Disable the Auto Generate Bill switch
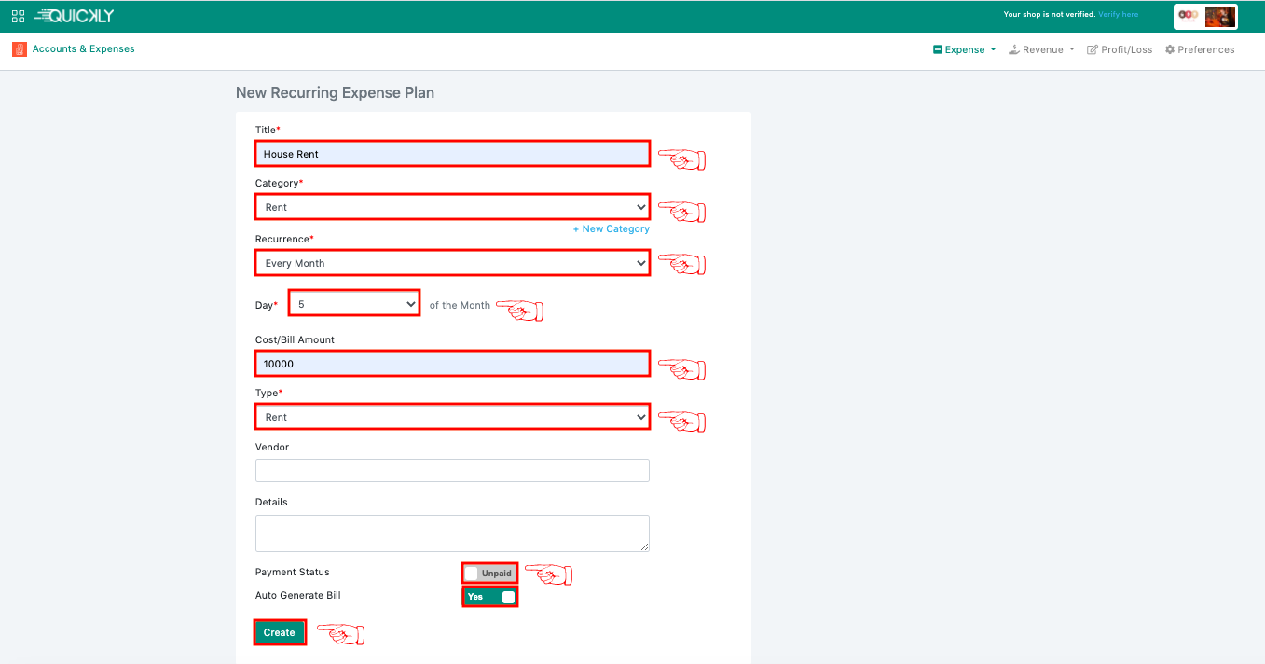Image resolution: width=1265 pixels, height=664 pixels. point(489,597)
